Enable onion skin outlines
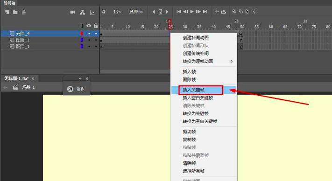Viewport: 332px width, 181px height. click(241, 11)
